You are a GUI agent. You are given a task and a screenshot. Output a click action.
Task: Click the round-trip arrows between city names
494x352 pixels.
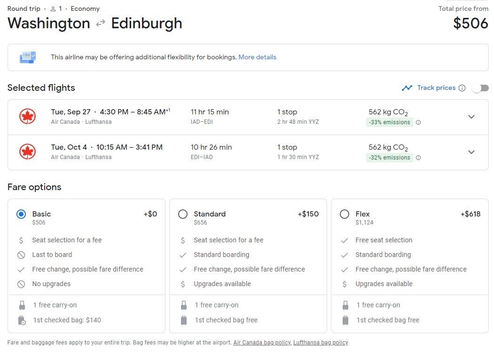click(x=101, y=24)
